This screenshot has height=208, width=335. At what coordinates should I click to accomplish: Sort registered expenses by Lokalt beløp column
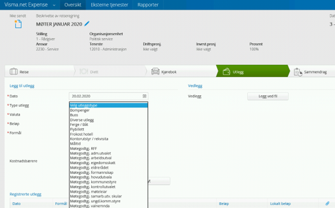(280, 203)
